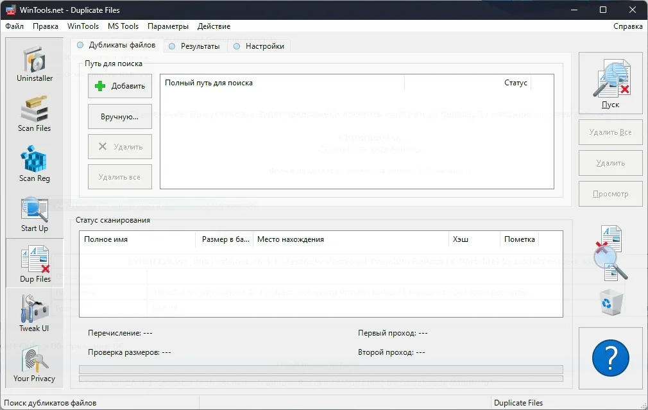648x410 pixels.
Task: Click the magnifier documents icon on right
Action: pyautogui.click(x=610, y=253)
